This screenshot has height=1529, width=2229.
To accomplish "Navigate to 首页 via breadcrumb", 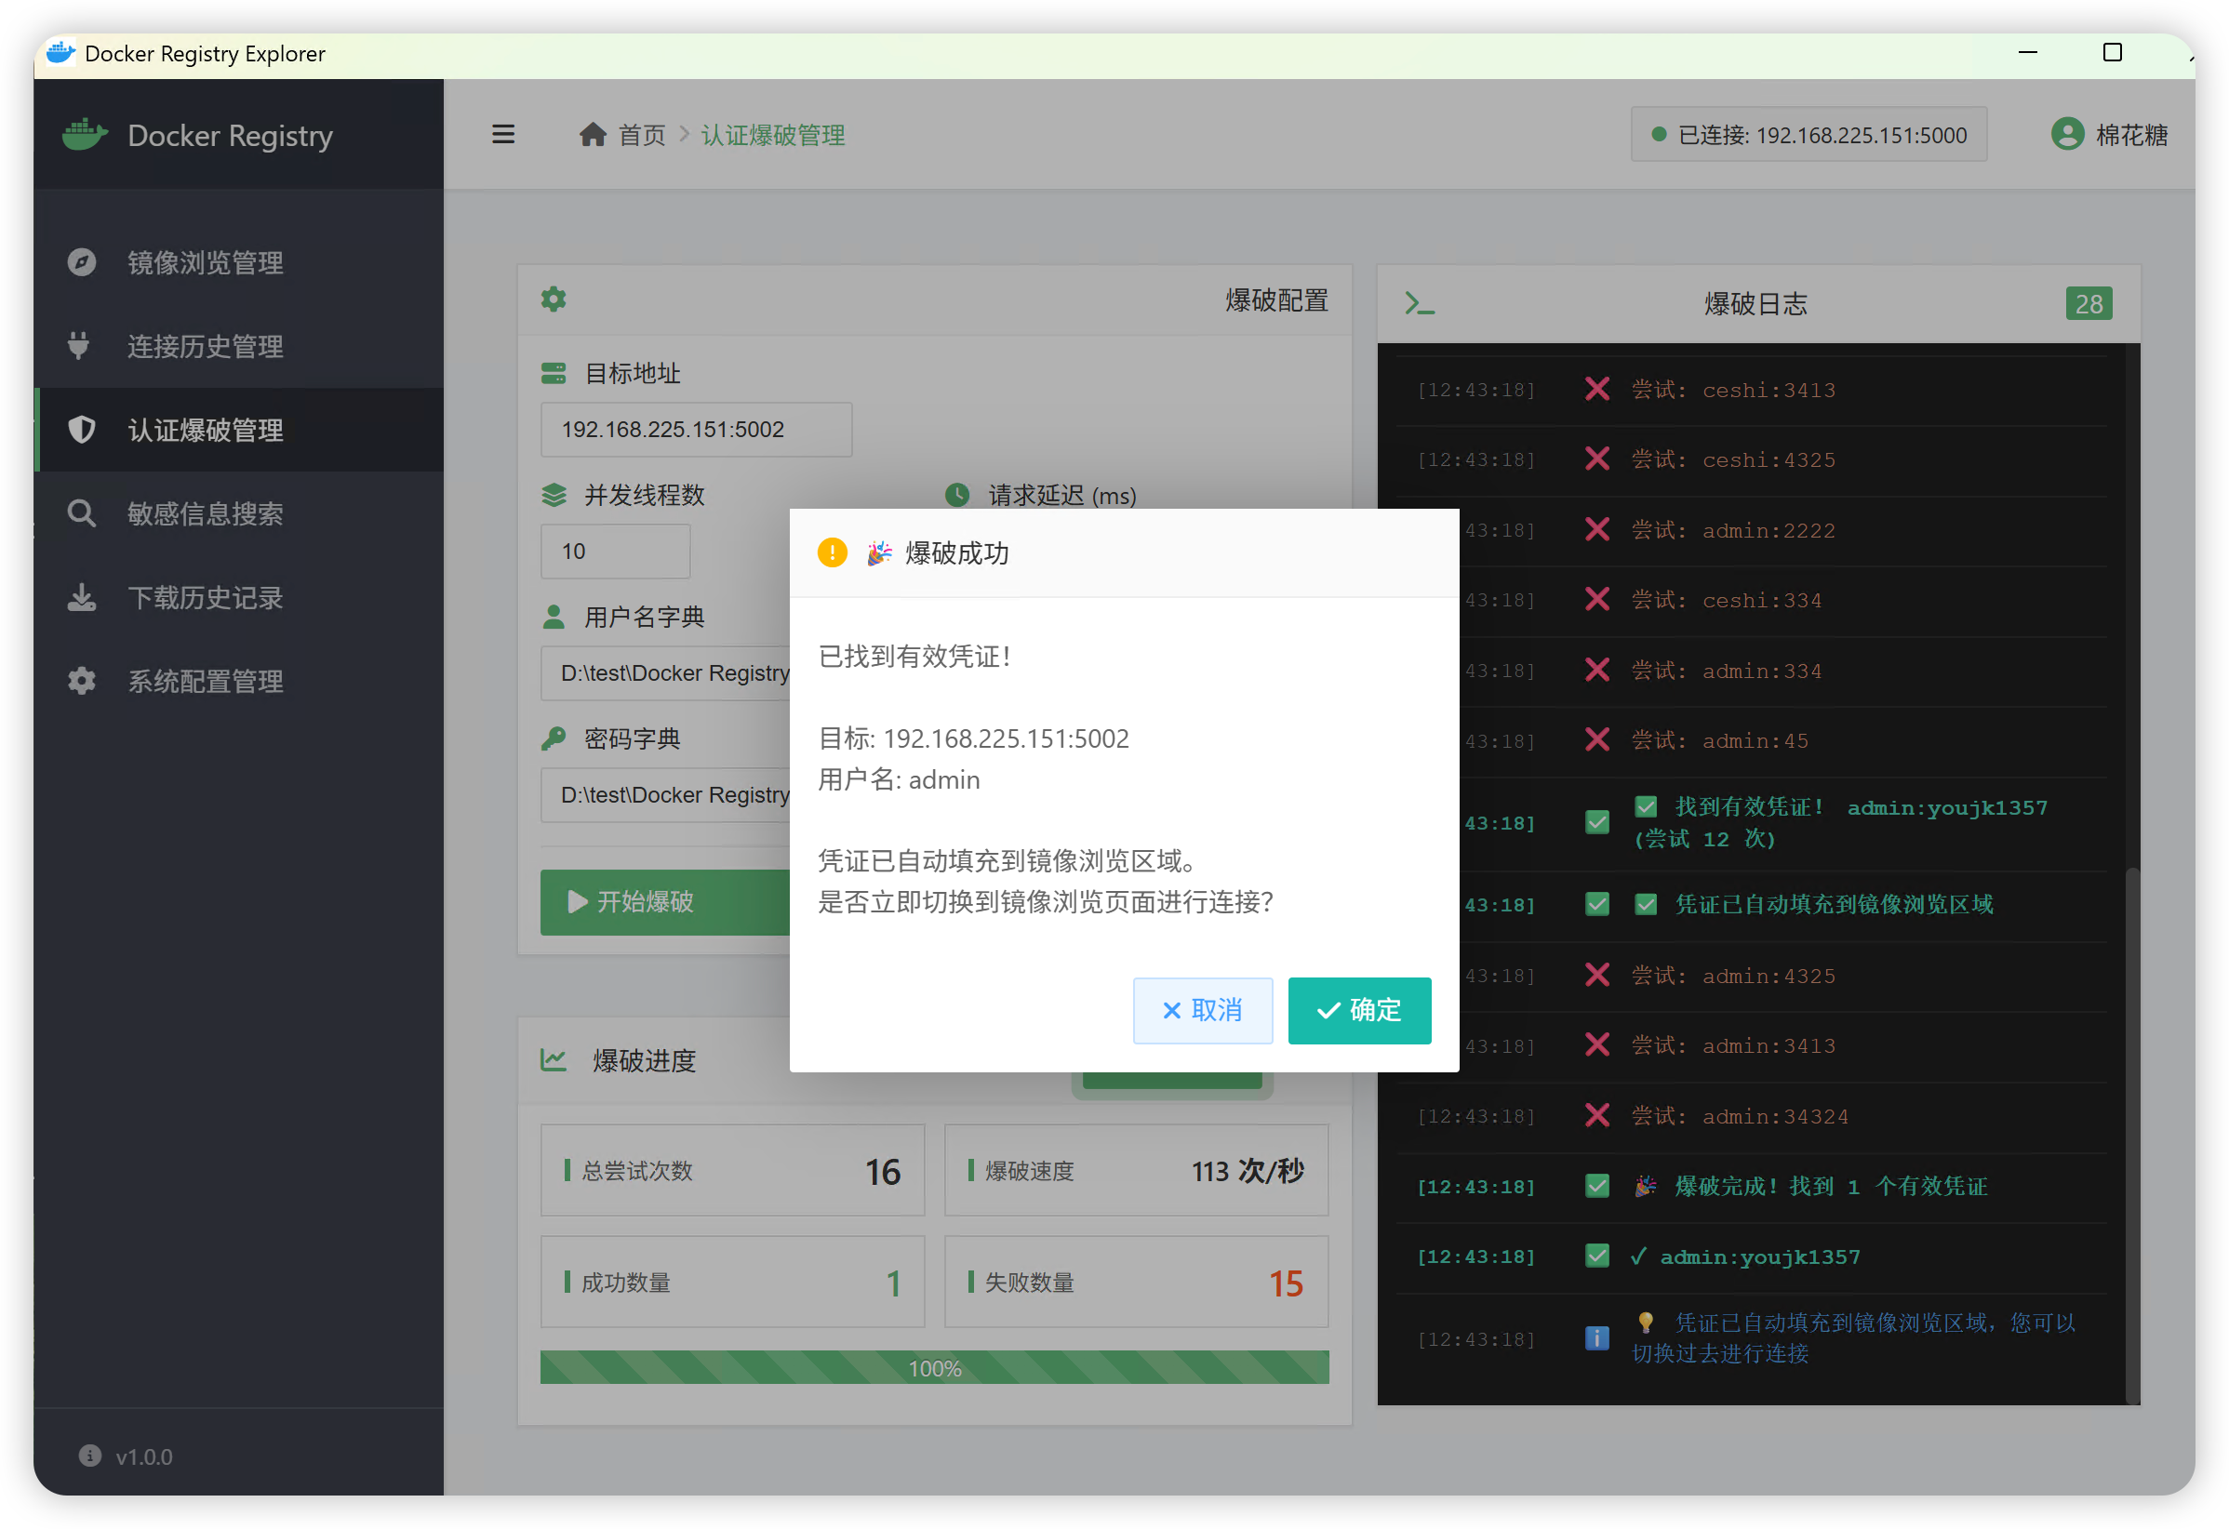I will click(x=641, y=135).
